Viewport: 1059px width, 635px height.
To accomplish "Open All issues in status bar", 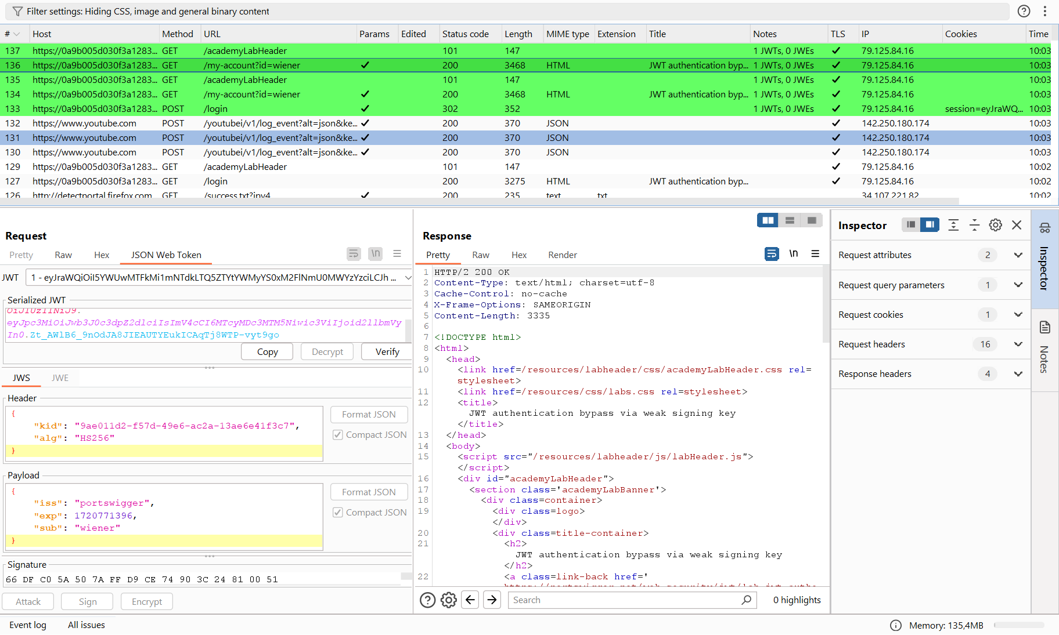I will (x=87, y=625).
